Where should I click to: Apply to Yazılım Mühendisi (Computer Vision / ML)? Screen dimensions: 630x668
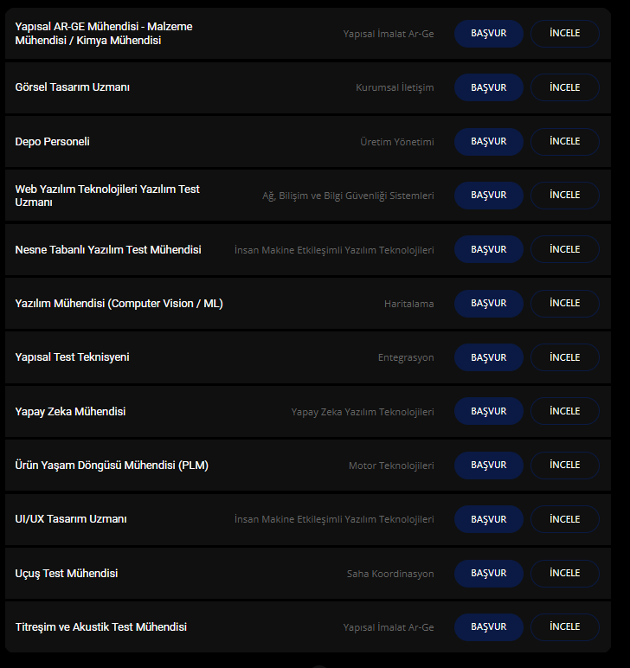pos(488,303)
